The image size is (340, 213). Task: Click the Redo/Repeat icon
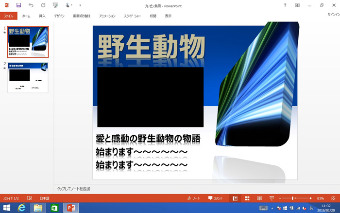(x=43, y=5)
